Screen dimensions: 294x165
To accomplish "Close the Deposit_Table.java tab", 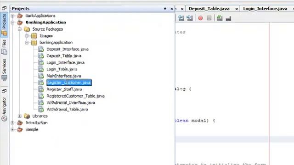I will point(237,9).
